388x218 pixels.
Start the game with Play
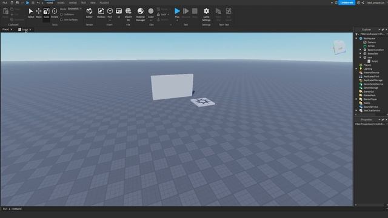(177, 11)
